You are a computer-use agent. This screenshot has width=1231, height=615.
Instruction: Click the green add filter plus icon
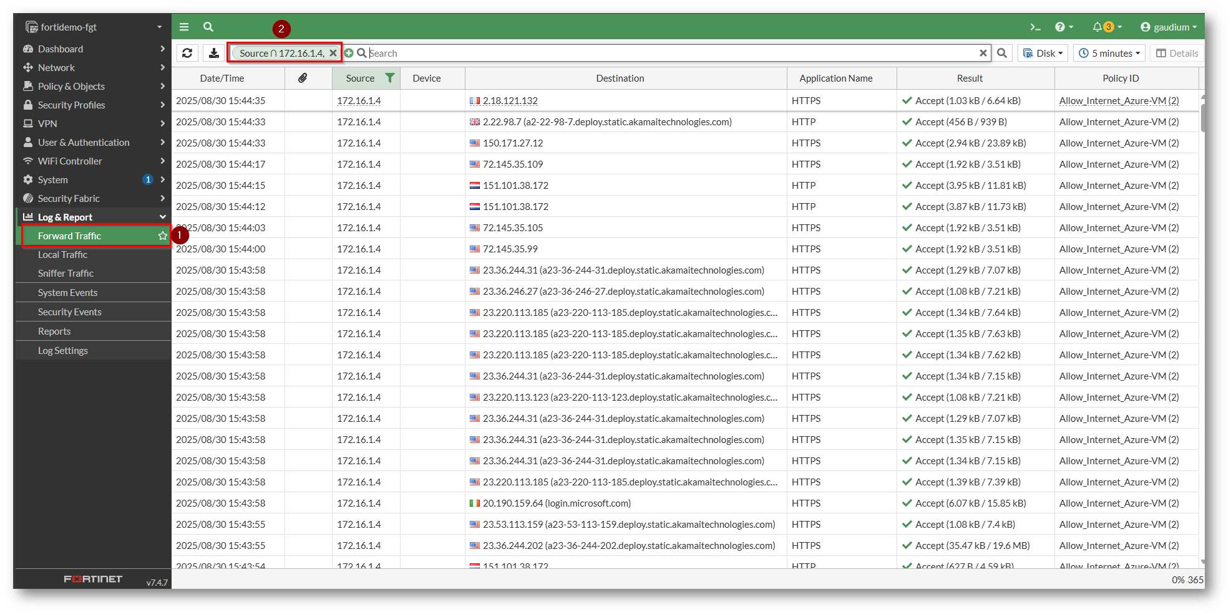349,54
